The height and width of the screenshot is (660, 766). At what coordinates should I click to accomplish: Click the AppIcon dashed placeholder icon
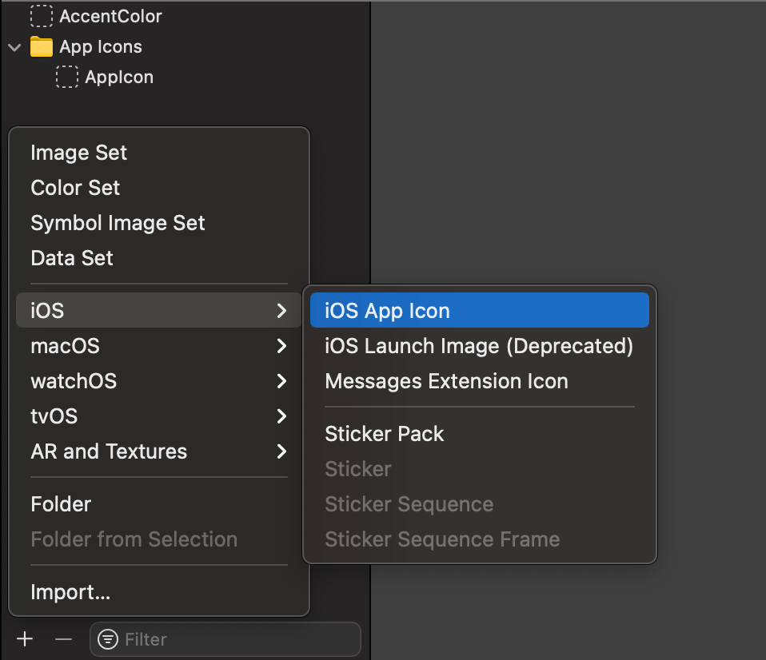click(67, 78)
